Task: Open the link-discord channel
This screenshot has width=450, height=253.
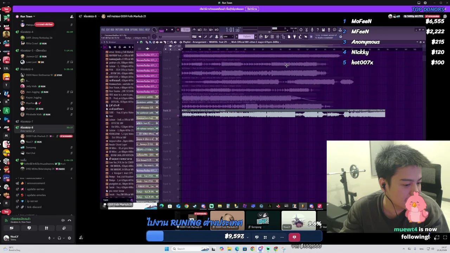Action: (34, 207)
